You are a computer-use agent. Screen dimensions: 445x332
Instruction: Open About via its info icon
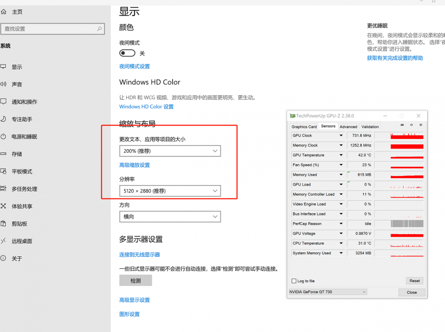(x=4, y=258)
